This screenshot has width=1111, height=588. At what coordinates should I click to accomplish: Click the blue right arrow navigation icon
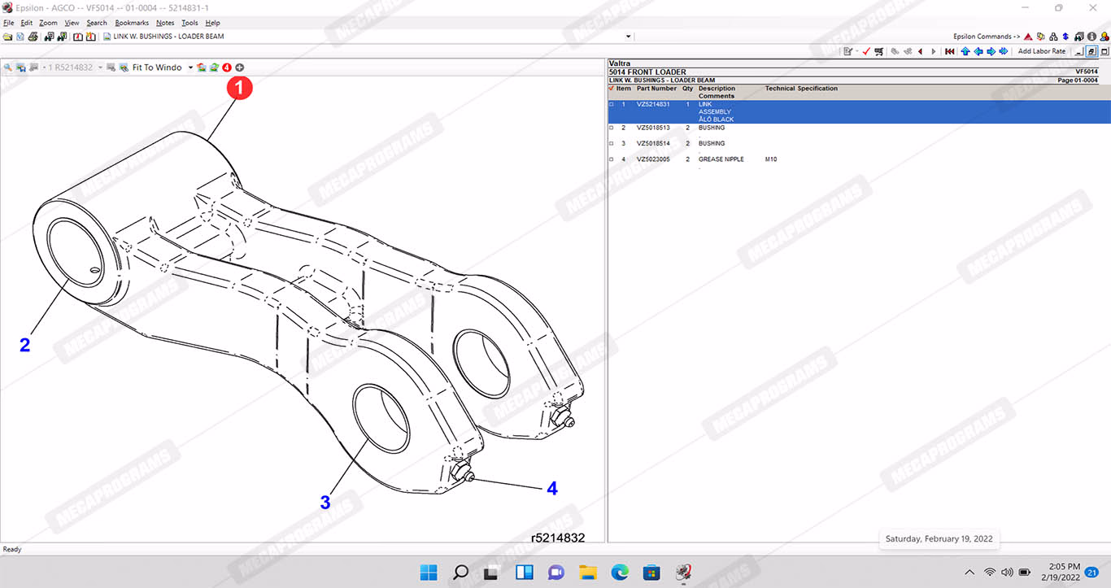point(991,51)
